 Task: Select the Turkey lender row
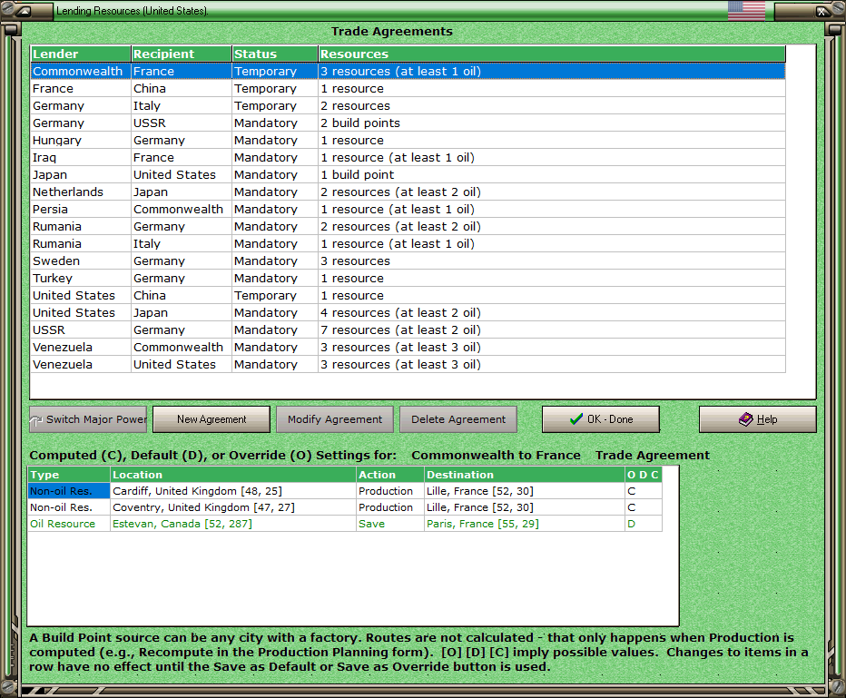[x=408, y=279]
